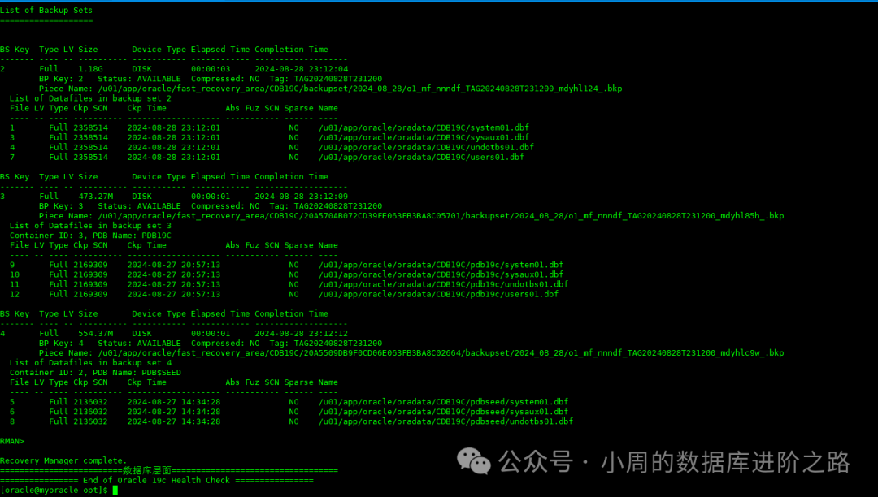
Task: Select path CDB19C/system01.dbf for file 1
Action: (x=424, y=127)
